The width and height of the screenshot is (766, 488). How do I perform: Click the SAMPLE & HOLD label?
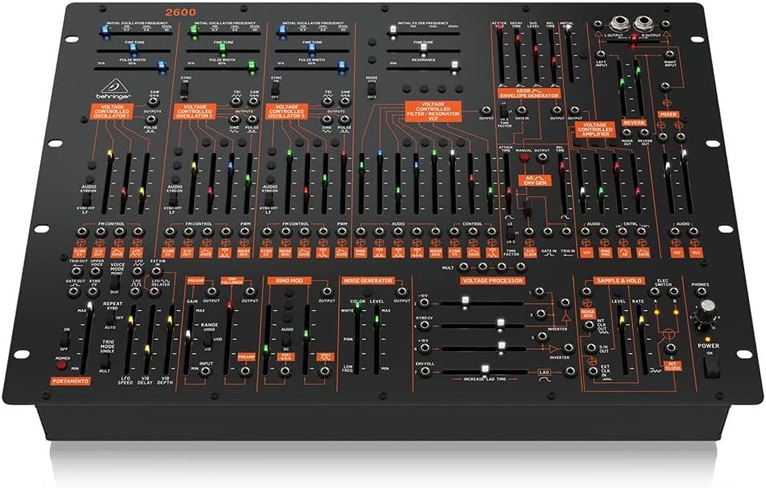pyautogui.click(x=619, y=280)
